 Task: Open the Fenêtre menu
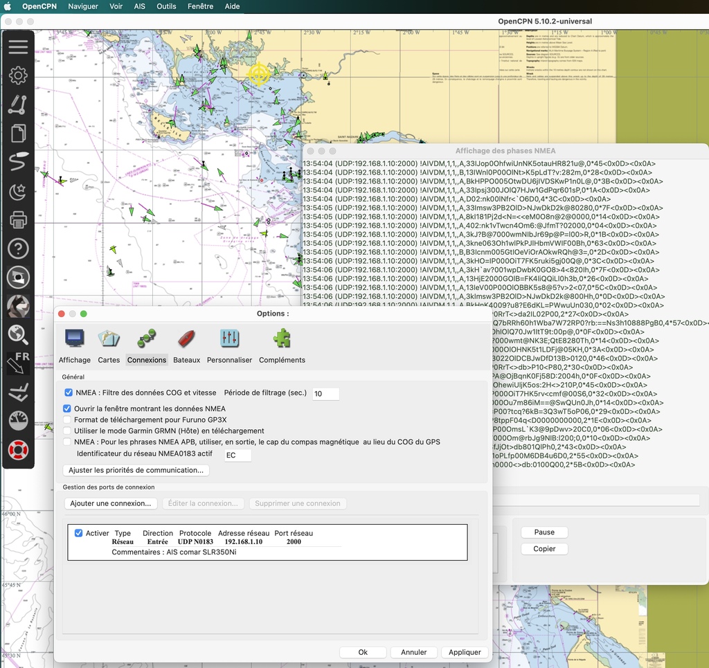click(x=200, y=6)
